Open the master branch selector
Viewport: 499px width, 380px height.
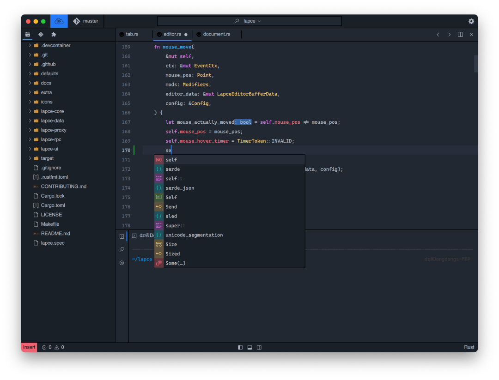(x=85, y=21)
